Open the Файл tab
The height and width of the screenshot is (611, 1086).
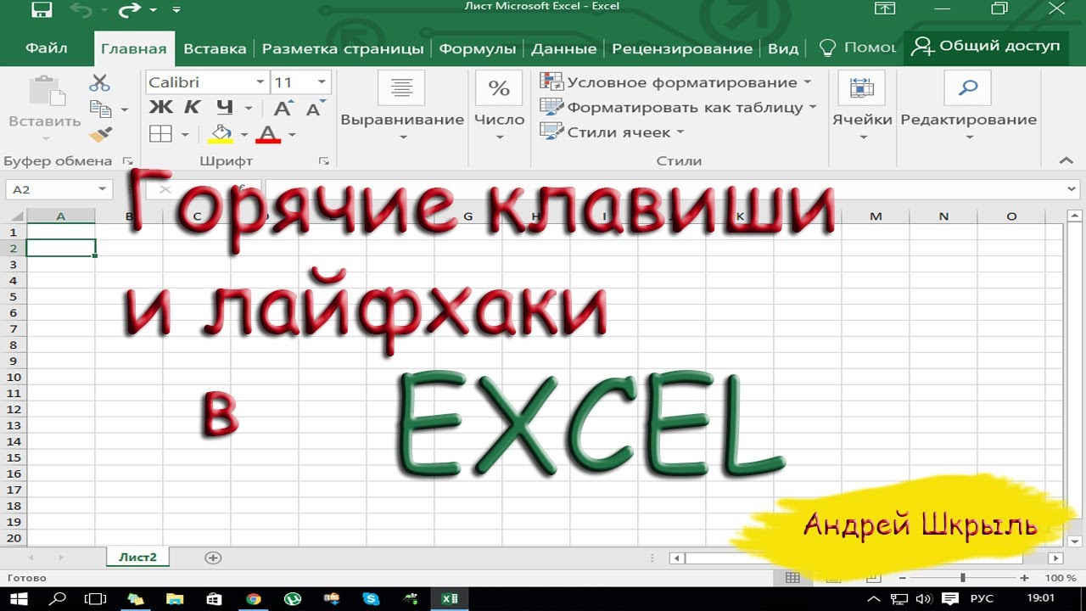coord(47,48)
